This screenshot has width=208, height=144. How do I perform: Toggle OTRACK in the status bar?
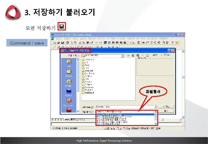(144, 128)
